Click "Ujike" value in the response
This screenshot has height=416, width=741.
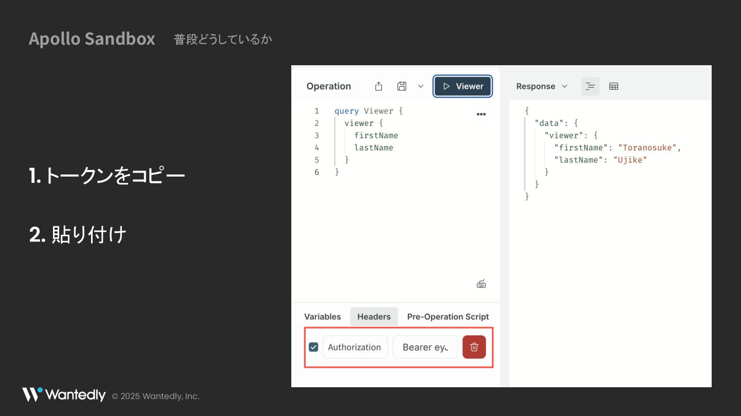(x=630, y=160)
